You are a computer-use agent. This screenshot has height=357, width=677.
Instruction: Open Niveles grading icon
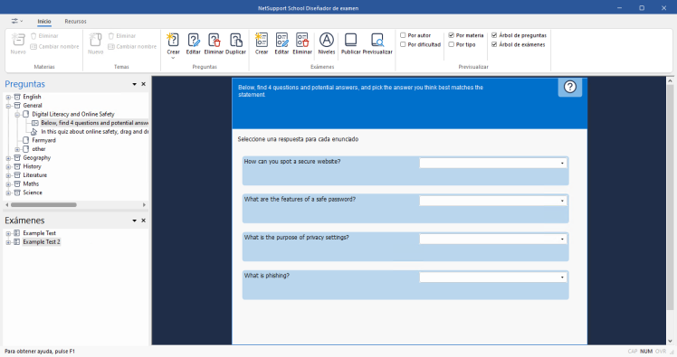(327, 44)
